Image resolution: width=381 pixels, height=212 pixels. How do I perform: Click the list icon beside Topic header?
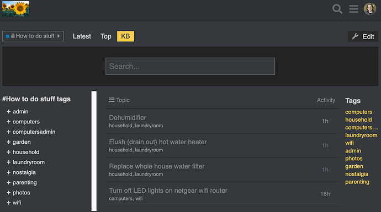pyautogui.click(x=112, y=100)
